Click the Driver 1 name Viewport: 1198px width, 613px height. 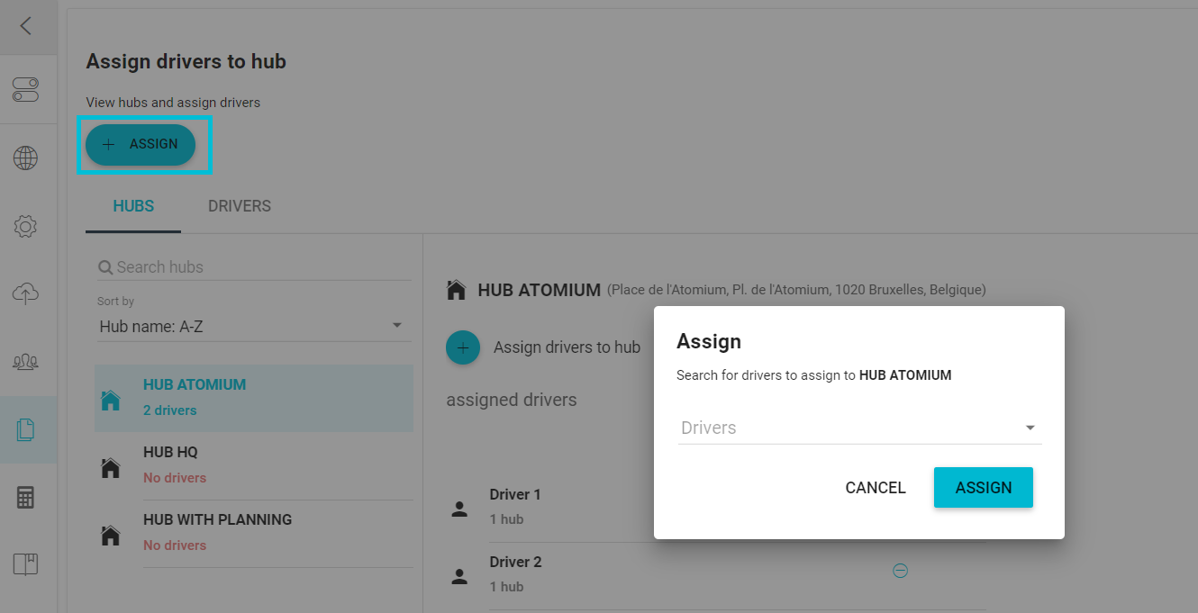click(515, 494)
